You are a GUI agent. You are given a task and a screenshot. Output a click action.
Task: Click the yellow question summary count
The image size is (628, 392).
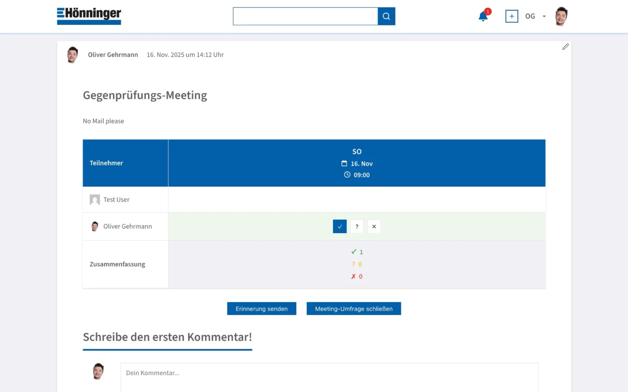click(x=357, y=264)
